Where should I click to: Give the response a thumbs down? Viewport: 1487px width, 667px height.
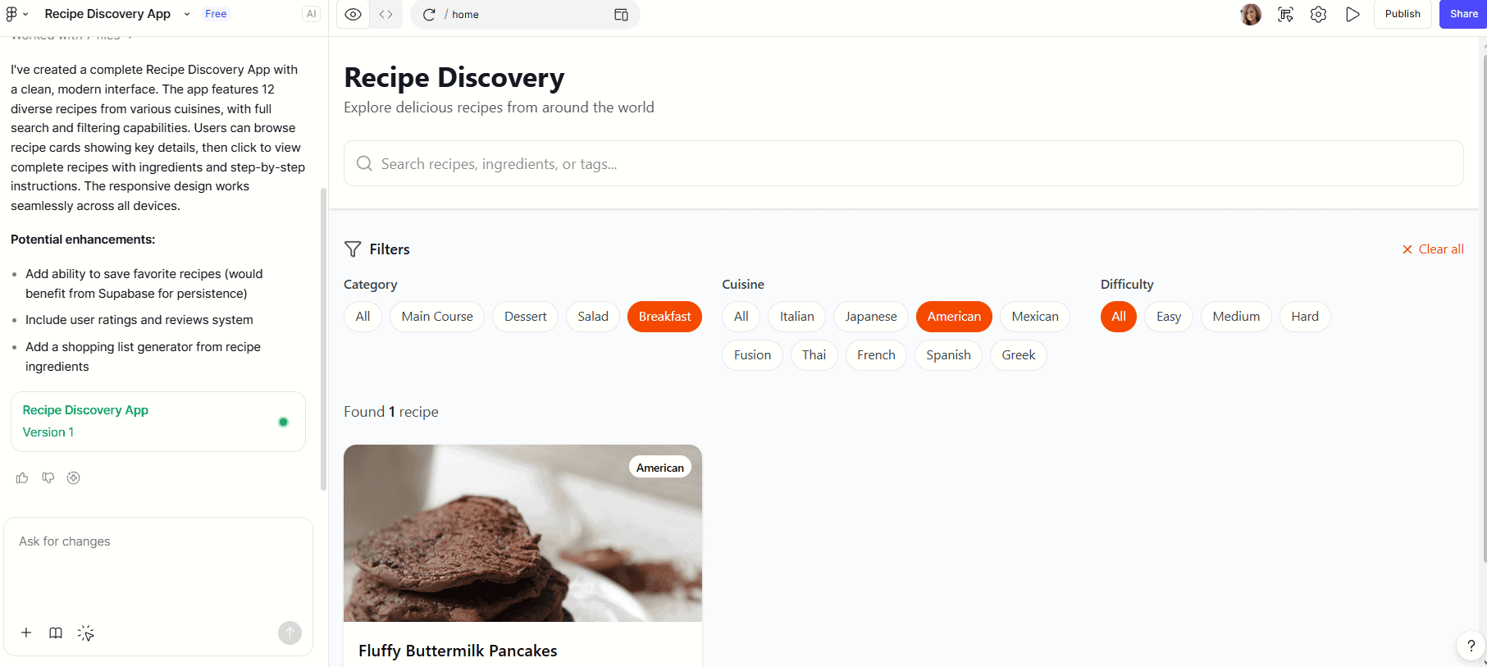pos(48,477)
